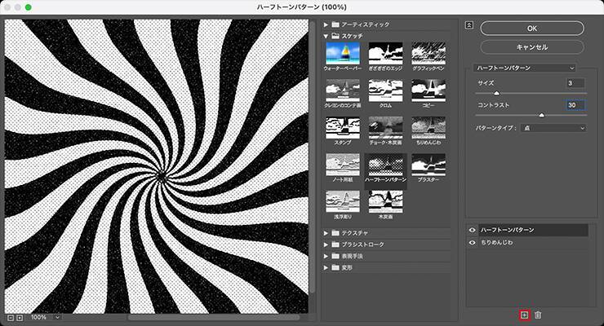Collapse the スケッチ filter folder
Screen dimensions: 604x326
[x=327, y=36]
